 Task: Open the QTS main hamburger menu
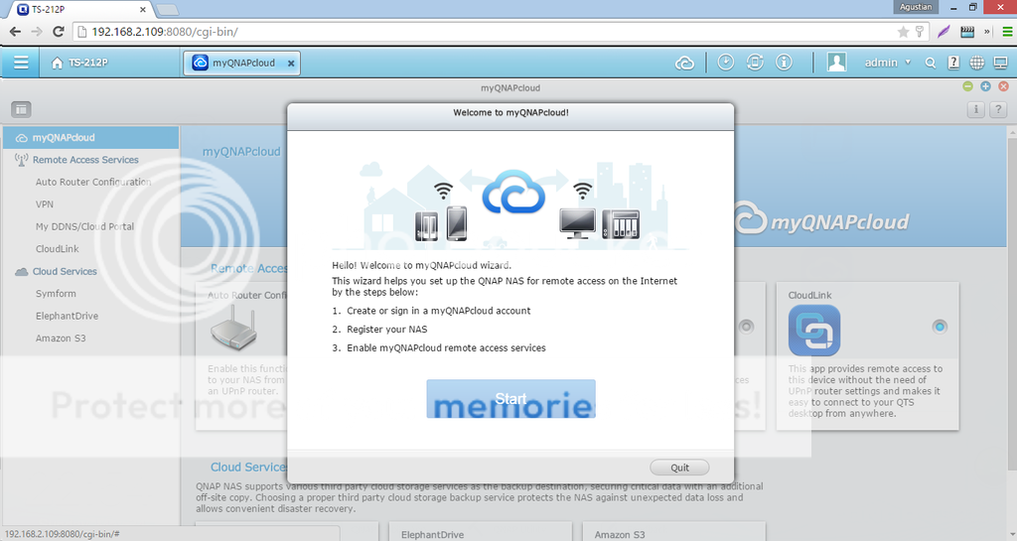20,63
